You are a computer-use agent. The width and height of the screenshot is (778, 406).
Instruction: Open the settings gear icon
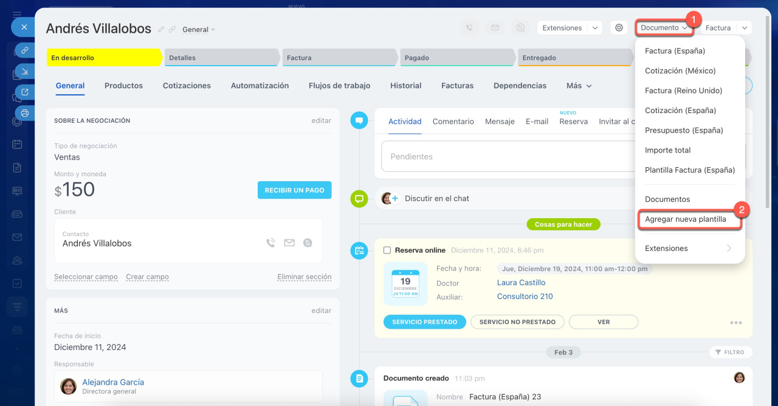(619, 28)
